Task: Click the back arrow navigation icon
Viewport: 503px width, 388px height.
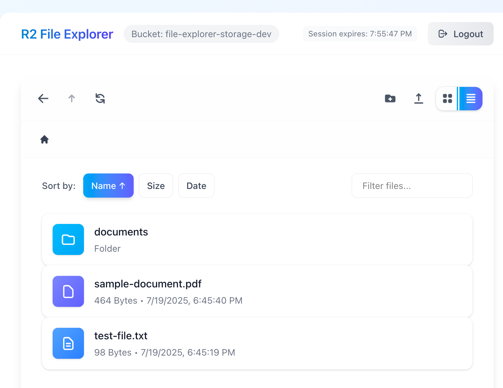Action: tap(43, 98)
